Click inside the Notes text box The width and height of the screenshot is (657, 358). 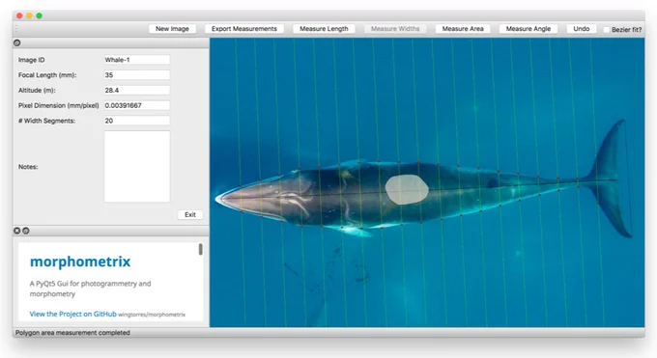point(137,167)
